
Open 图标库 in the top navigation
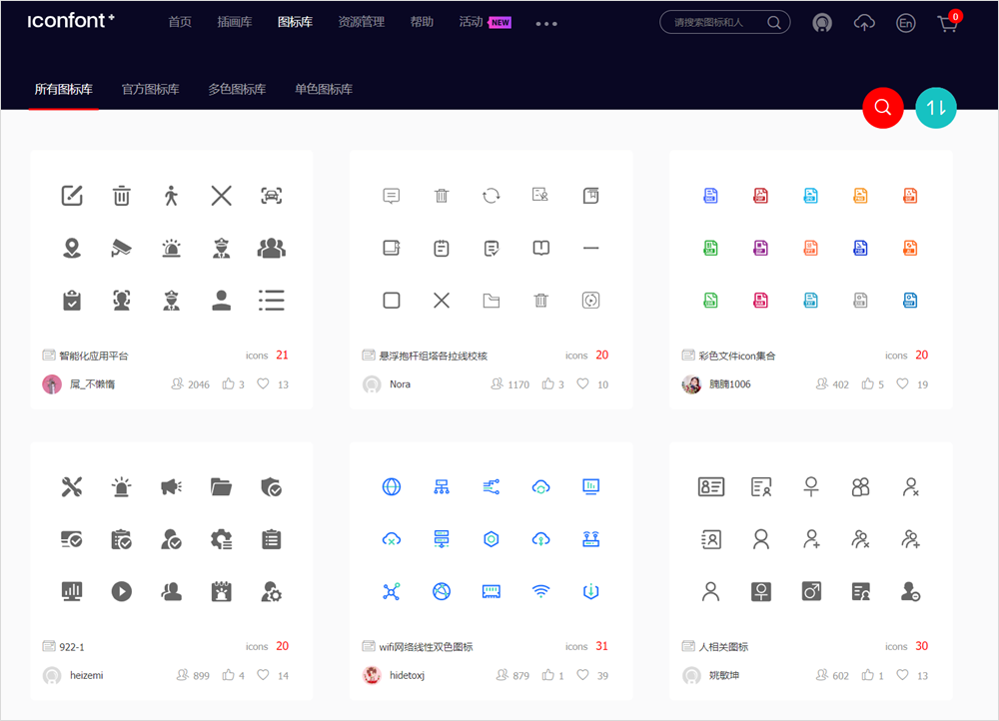(x=295, y=22)
